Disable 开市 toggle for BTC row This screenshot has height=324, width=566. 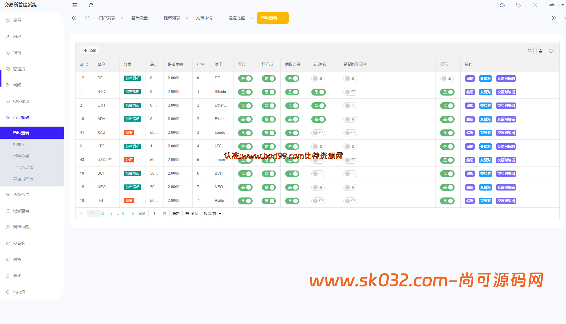coord(245,92)
